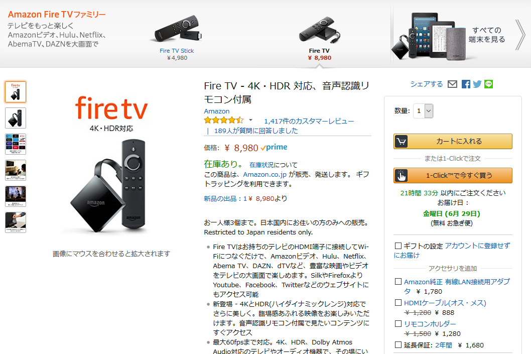Expand the rating breakdown arrow beside stars
Screen dimensions: 531x354
coord(250,120)
